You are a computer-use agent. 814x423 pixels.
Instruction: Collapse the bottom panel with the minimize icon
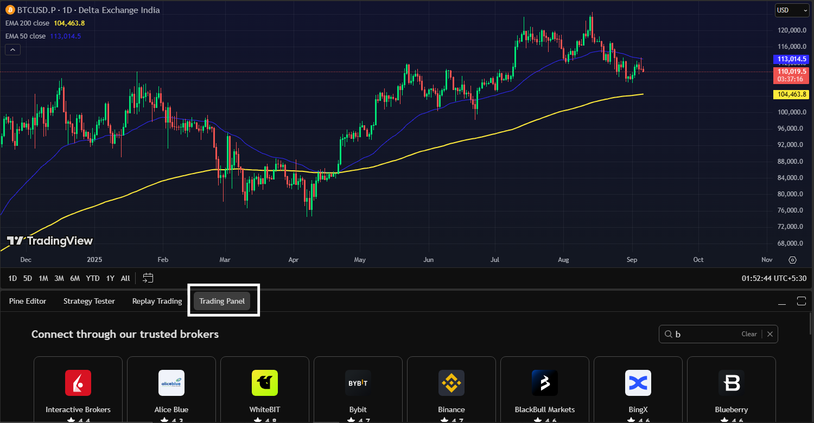(782, 301)
